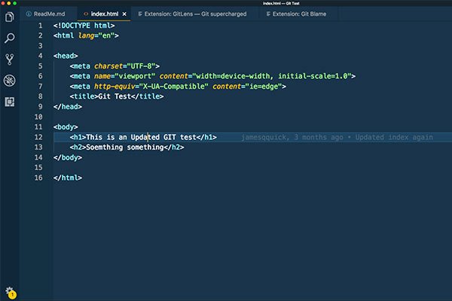This screenshot has height=301, width=452.
Task: Open the Explorer files view icon
Action: [x=10, y=17]
